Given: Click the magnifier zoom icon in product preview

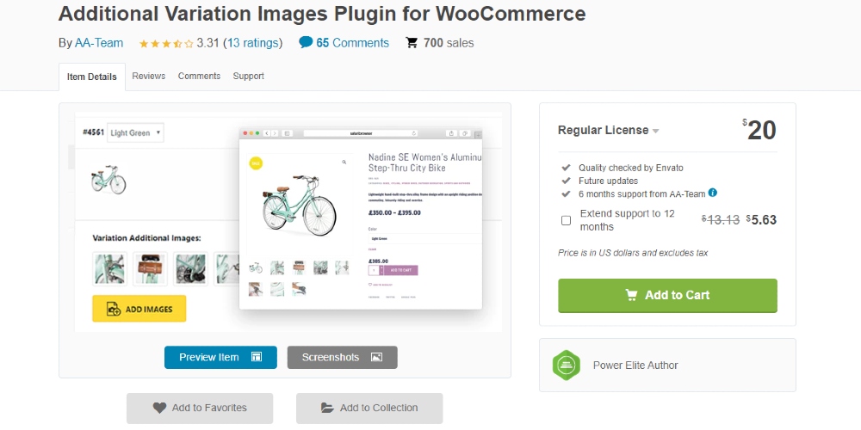Looking at the screenshot, I should coord(344,163).
